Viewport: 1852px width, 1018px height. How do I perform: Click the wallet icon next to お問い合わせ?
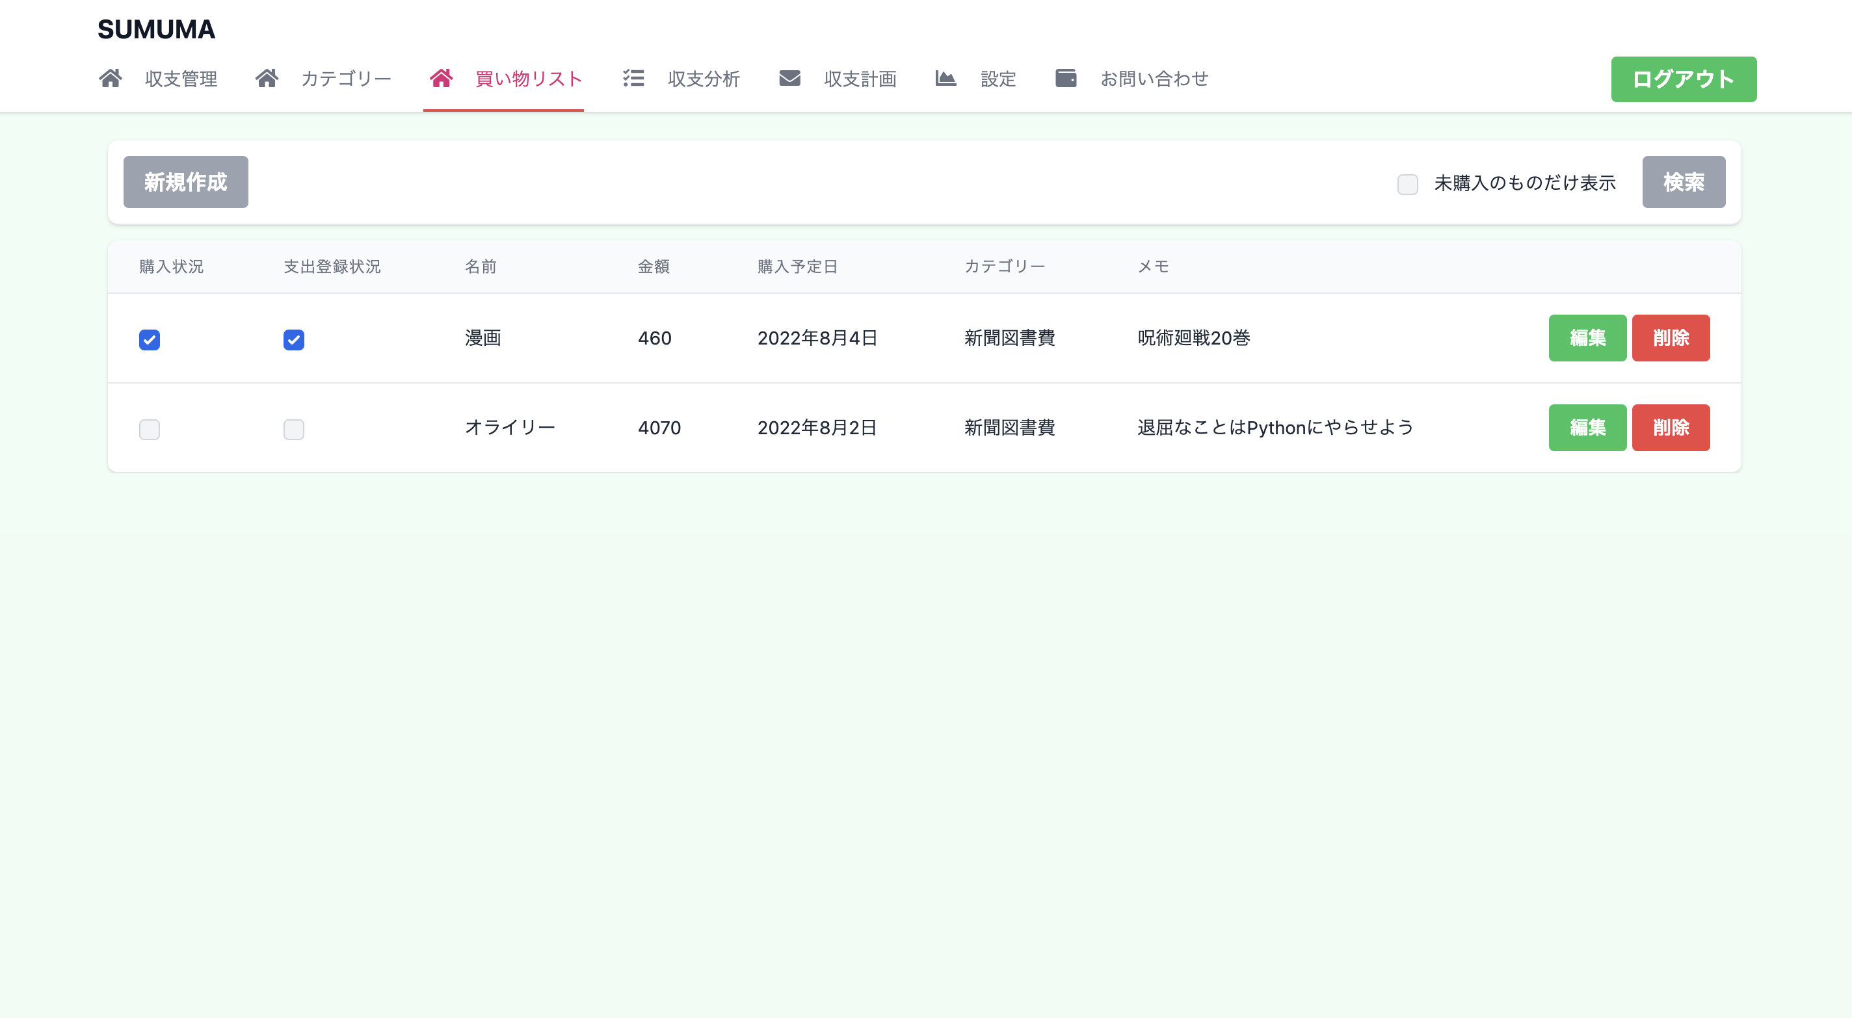point(1066,79)
